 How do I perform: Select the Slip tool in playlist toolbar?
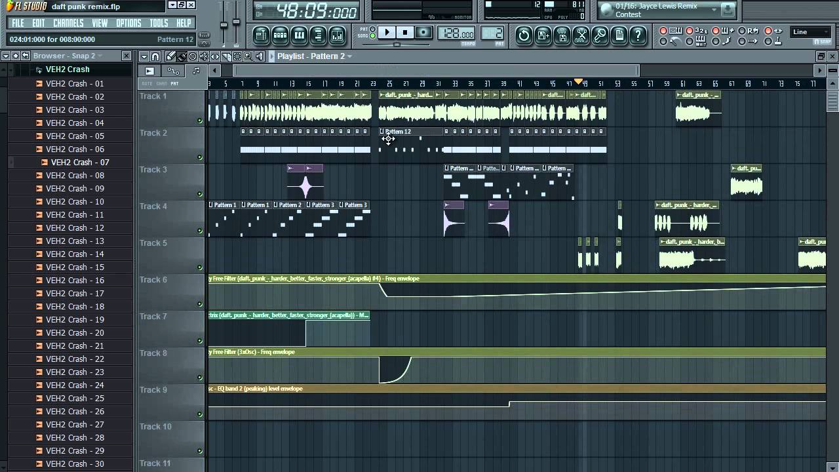tap(215, 56)
